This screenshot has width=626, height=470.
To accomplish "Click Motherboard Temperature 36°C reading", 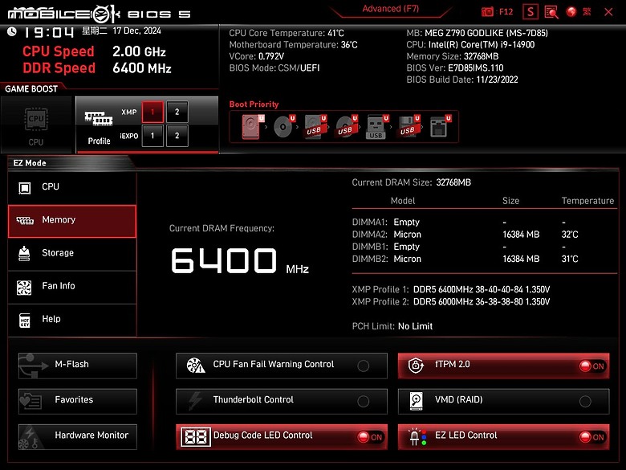I will [x=293, y=45].
